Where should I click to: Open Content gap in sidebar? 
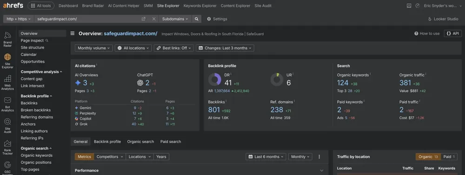(32, 79)
